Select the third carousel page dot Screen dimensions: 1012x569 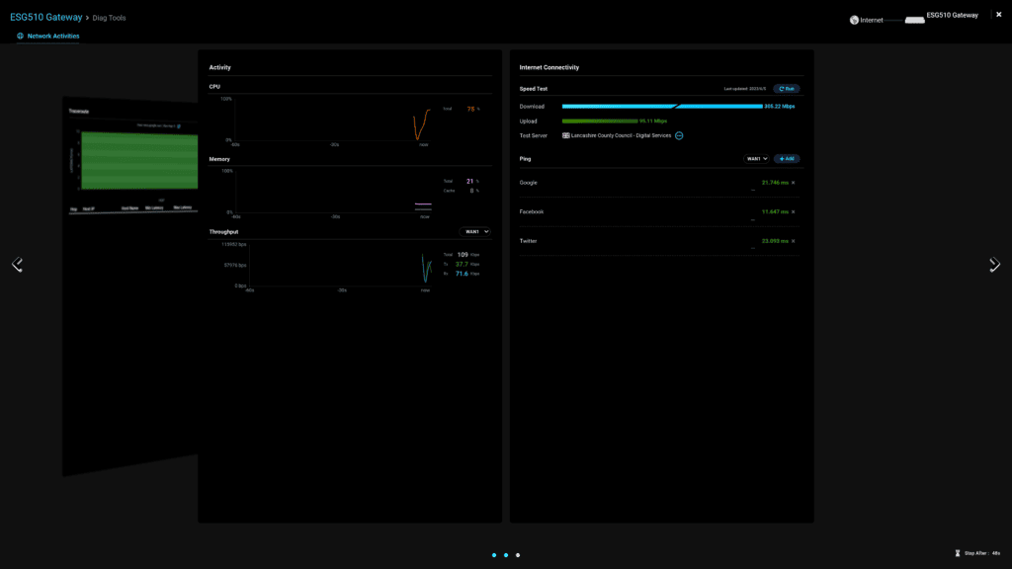(x=518, y=555)
